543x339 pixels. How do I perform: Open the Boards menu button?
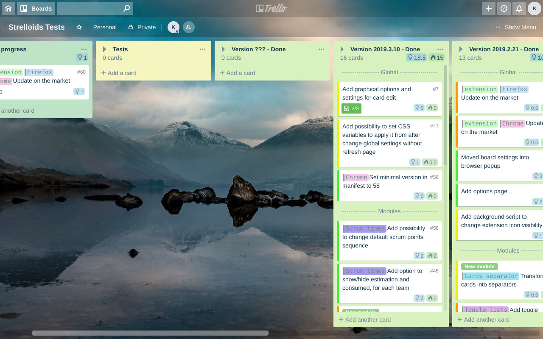(36, 8)
